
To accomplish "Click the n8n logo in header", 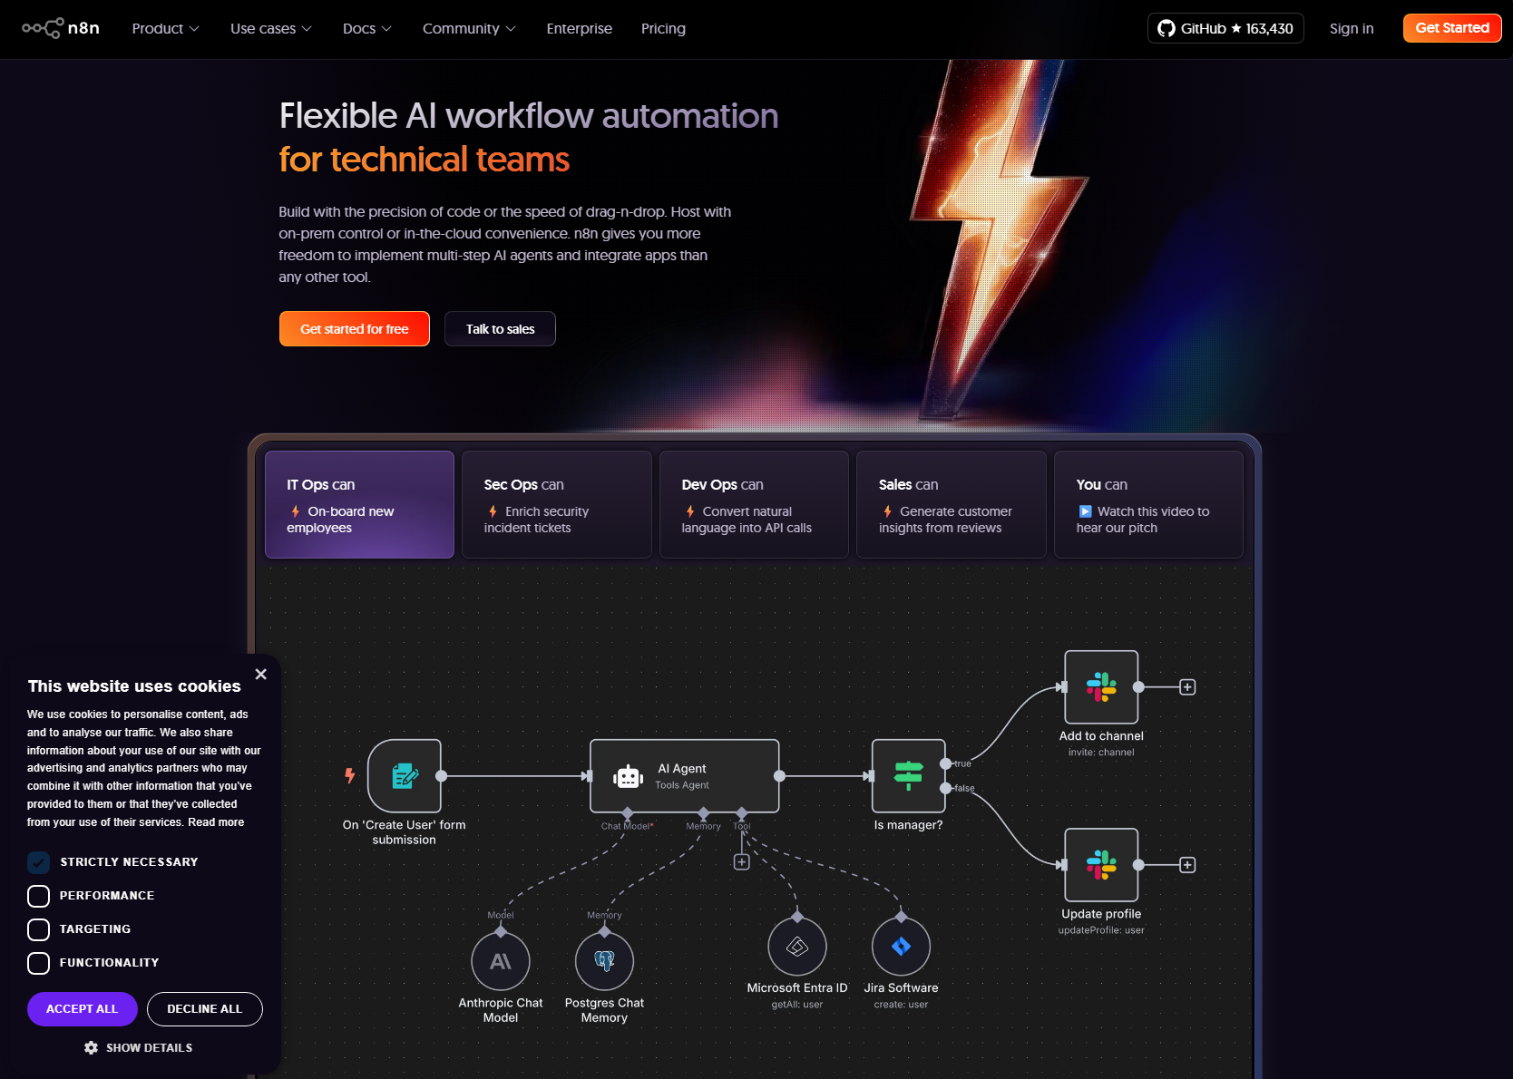I will [x=61, y=28].
